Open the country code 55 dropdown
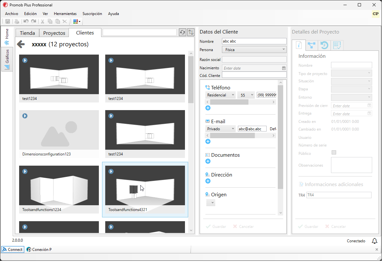The height and width of the screenshot is (263, 383). [246, 95]
